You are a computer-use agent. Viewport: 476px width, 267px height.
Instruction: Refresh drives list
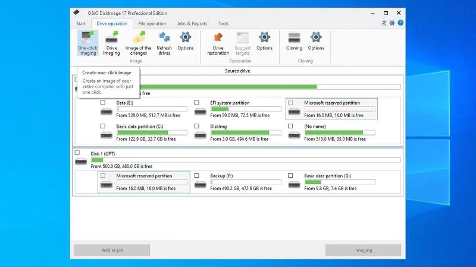click(164, 43)
